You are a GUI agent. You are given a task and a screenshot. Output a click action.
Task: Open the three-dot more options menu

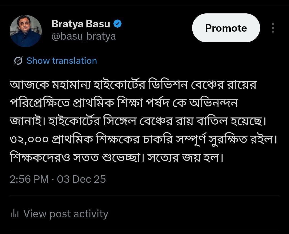tap(273, 28)
